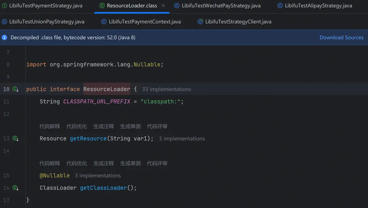368x208 pixels.
Task: Click the implemented-method gutter icon on line 13
Action: [16, 139]
